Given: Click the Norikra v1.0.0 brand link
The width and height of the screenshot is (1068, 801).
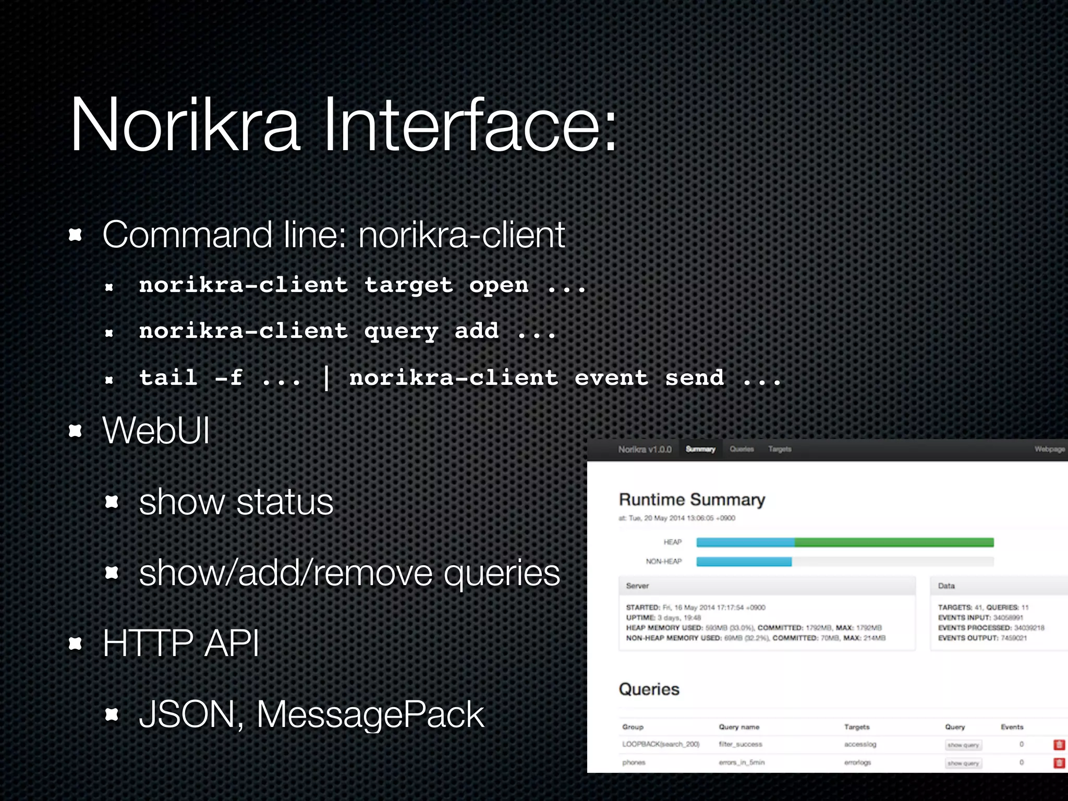Looking at the screenshot, I should (x=645, y=450).
